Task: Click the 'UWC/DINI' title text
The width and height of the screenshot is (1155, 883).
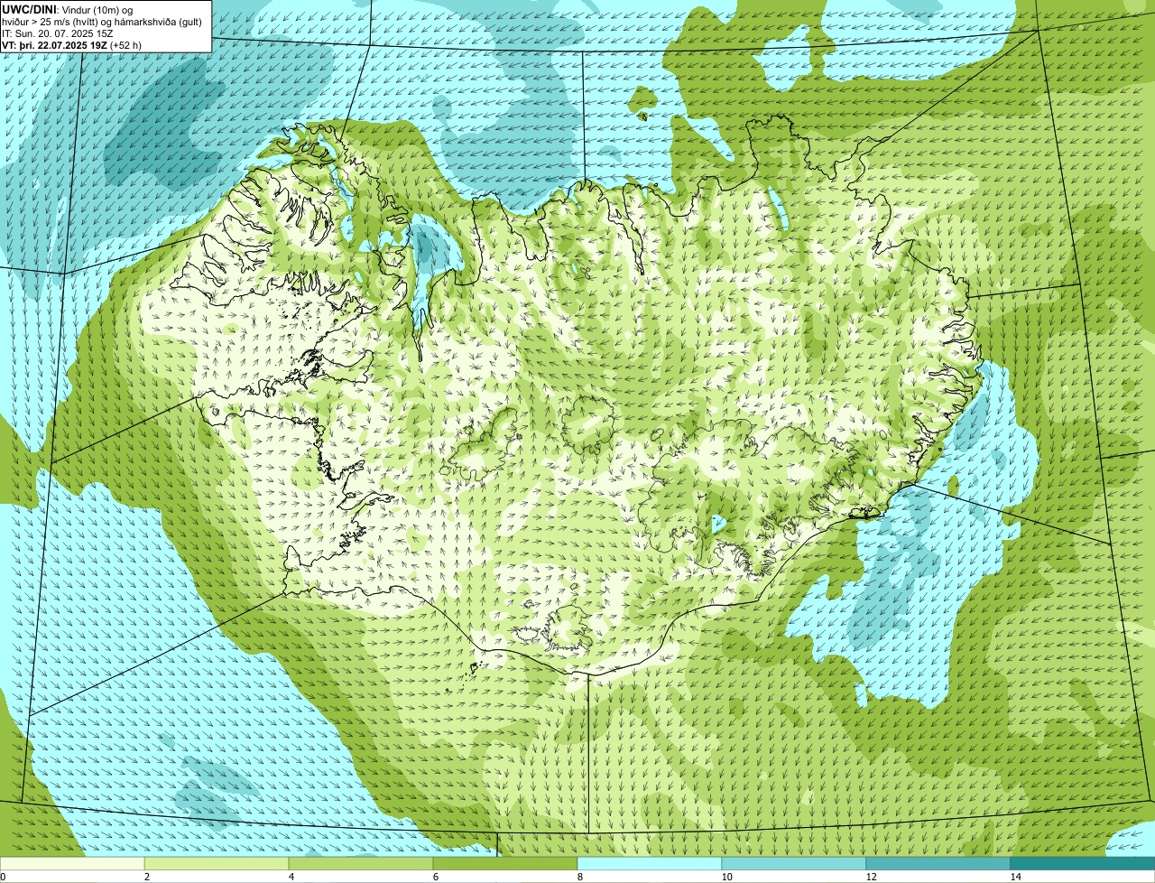Action: [30, 8]
